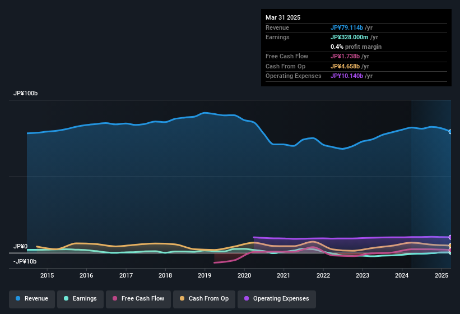Toggle the Earnings series legend button
The height and width of the screenshot is (314, 460).
point(80,299)
